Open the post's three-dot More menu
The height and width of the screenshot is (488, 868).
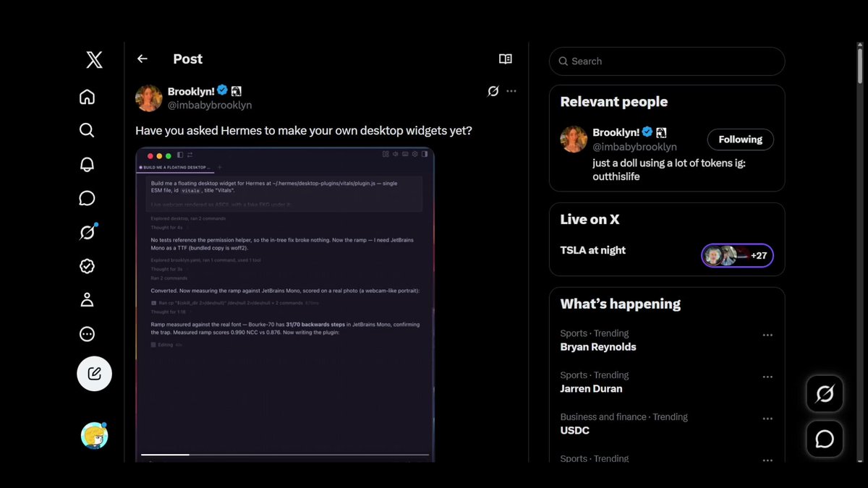coord(511,91)
